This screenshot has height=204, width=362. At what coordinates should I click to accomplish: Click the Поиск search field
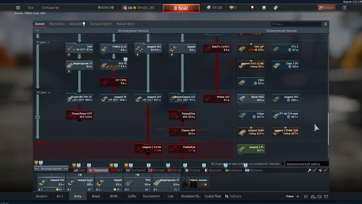296,24
